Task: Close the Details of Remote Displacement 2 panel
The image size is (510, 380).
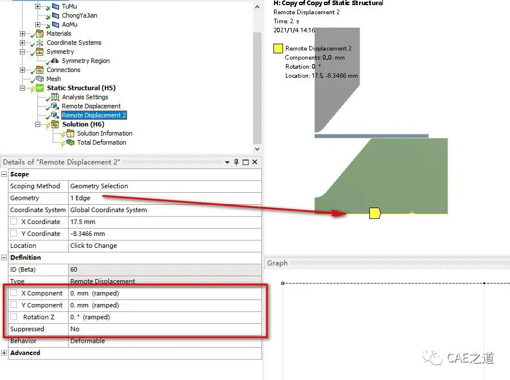Action: tap(255, 162)
